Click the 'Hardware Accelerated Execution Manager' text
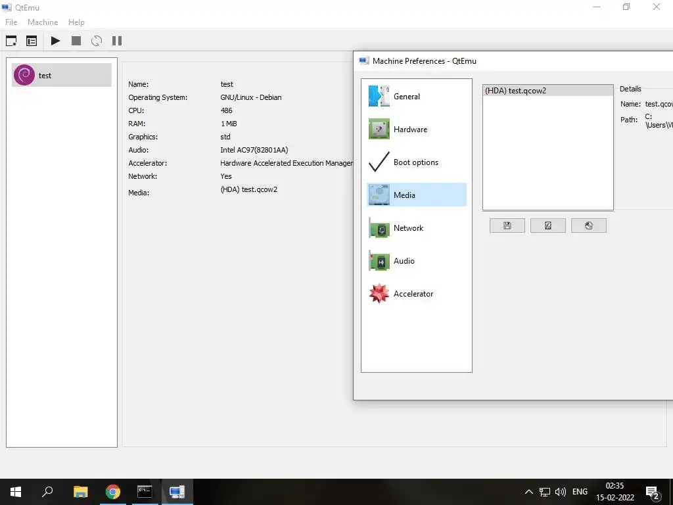This screenshot has height=505, width=673. [x=287, y=163]
